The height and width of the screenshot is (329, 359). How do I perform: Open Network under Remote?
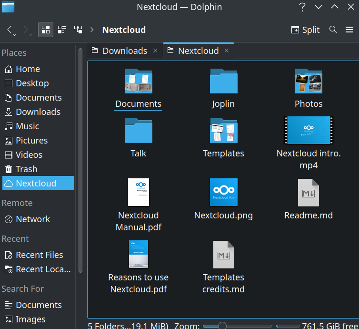(x=38, y=219)
